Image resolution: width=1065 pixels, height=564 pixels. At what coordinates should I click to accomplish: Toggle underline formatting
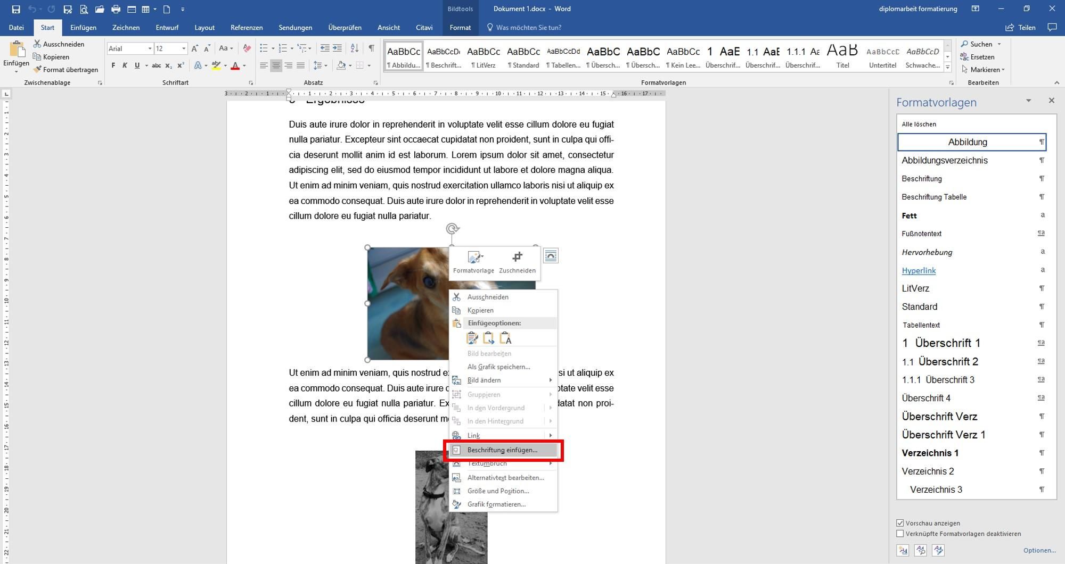coord(137,65)
